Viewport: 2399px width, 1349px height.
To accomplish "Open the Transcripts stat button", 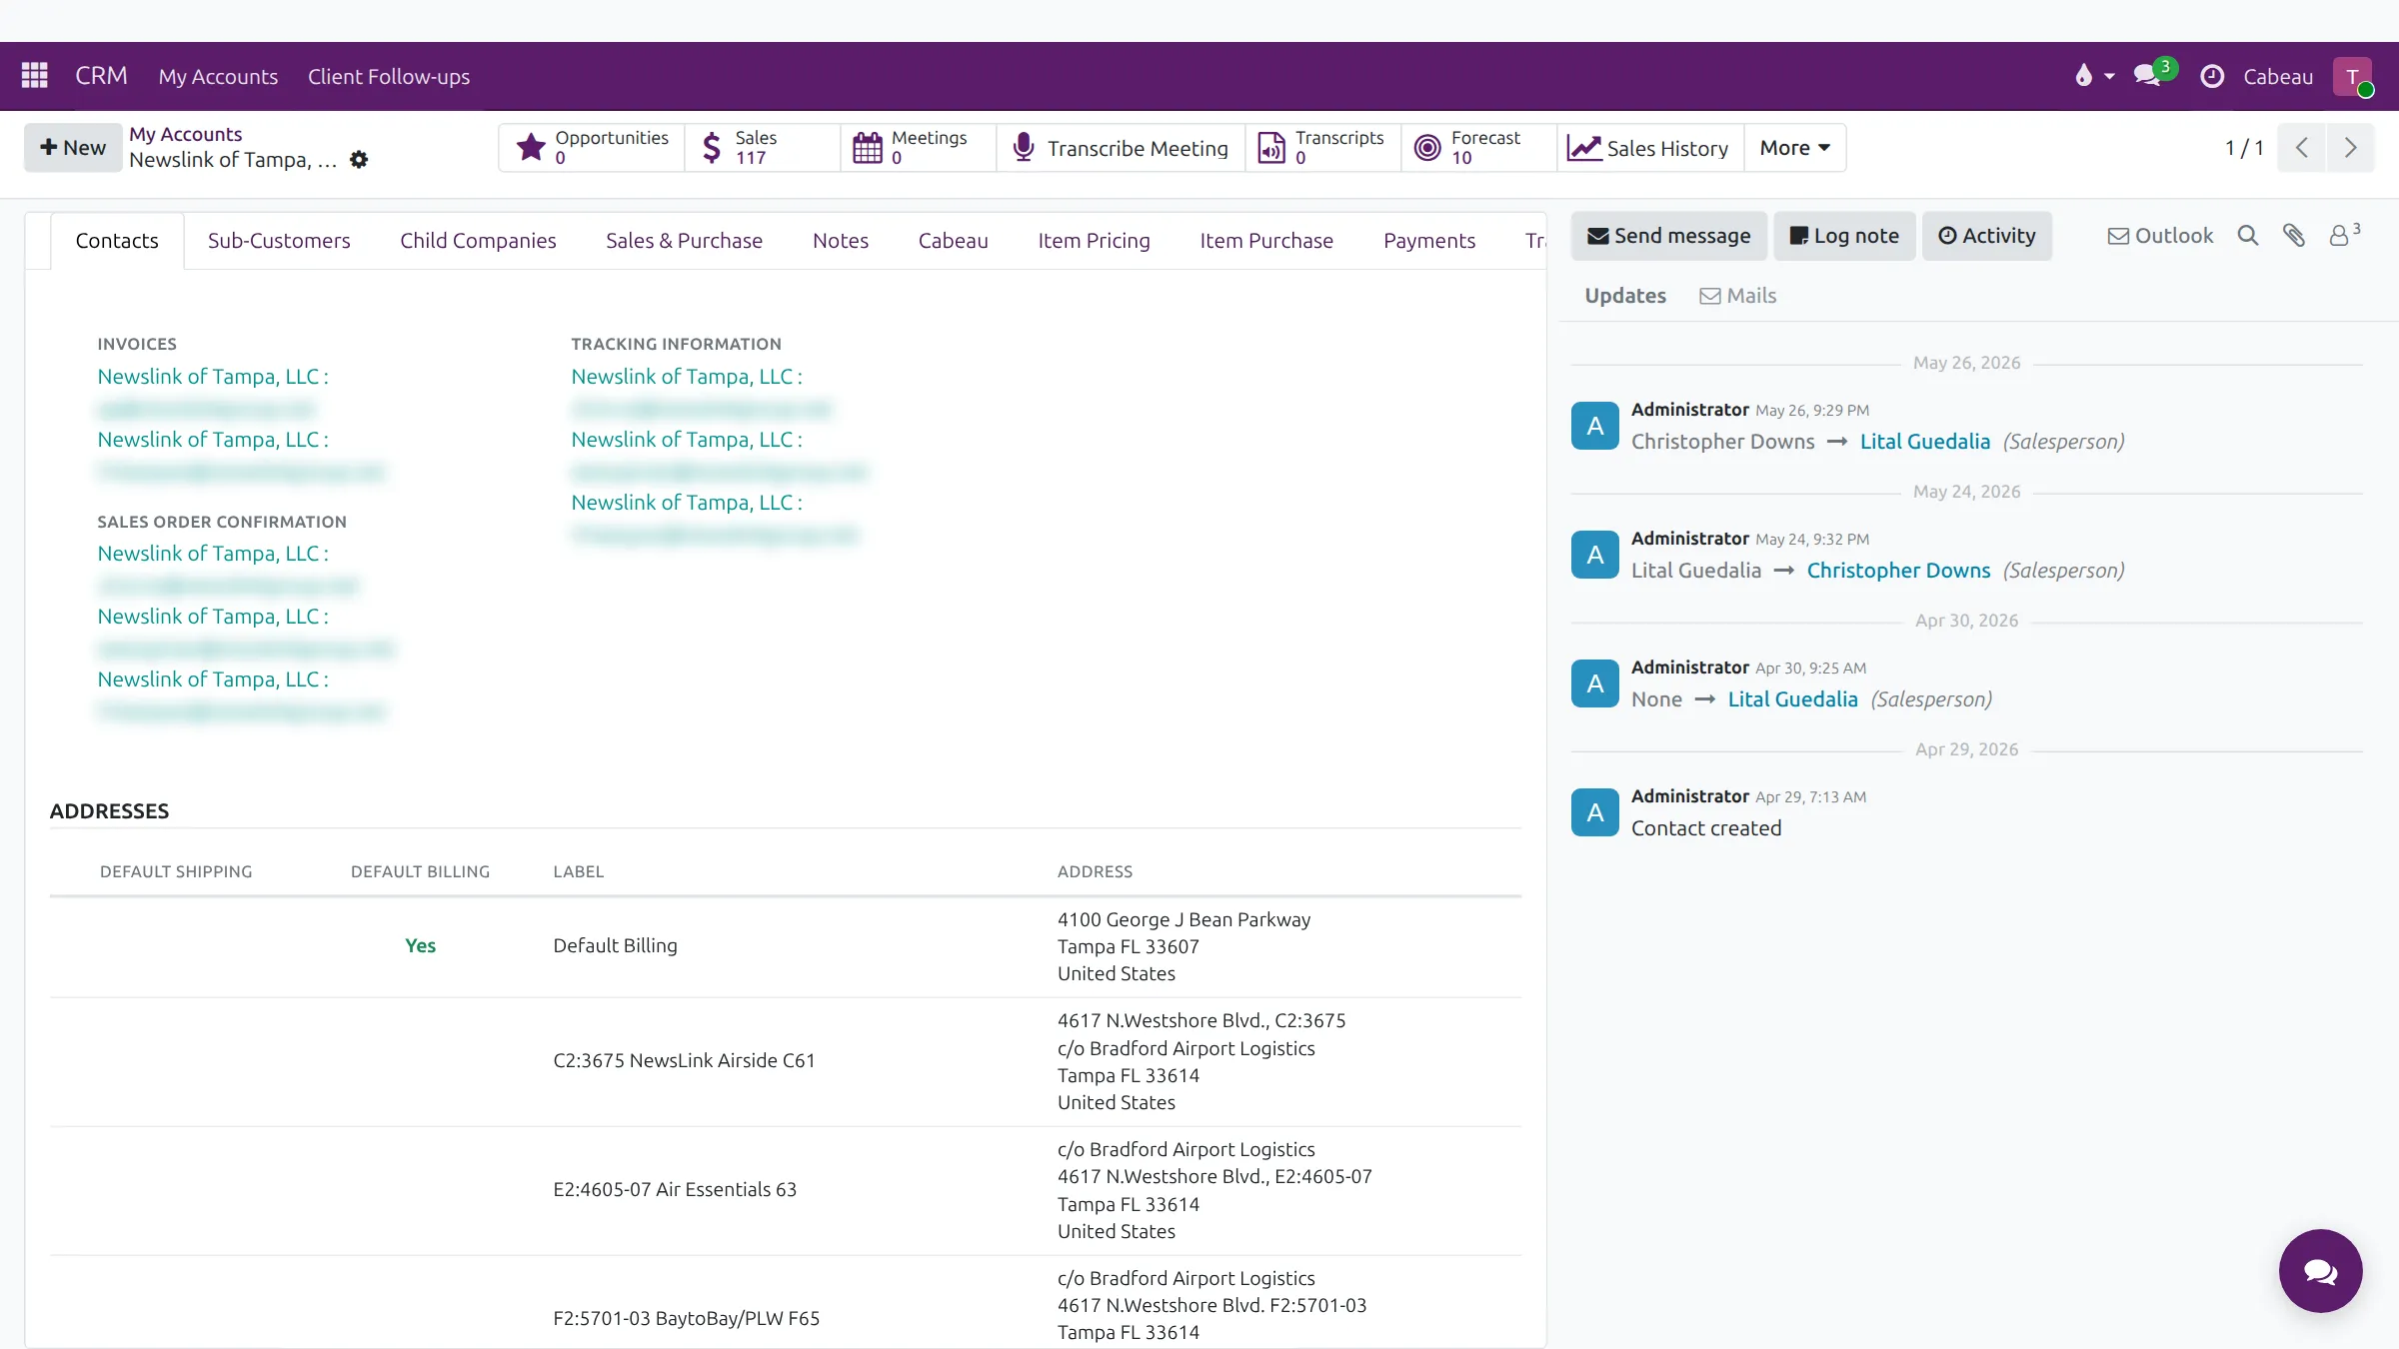I will (1322, 148).
